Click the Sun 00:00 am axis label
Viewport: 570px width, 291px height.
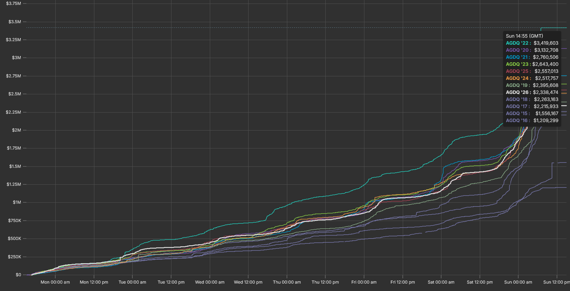tap(518, 282)
